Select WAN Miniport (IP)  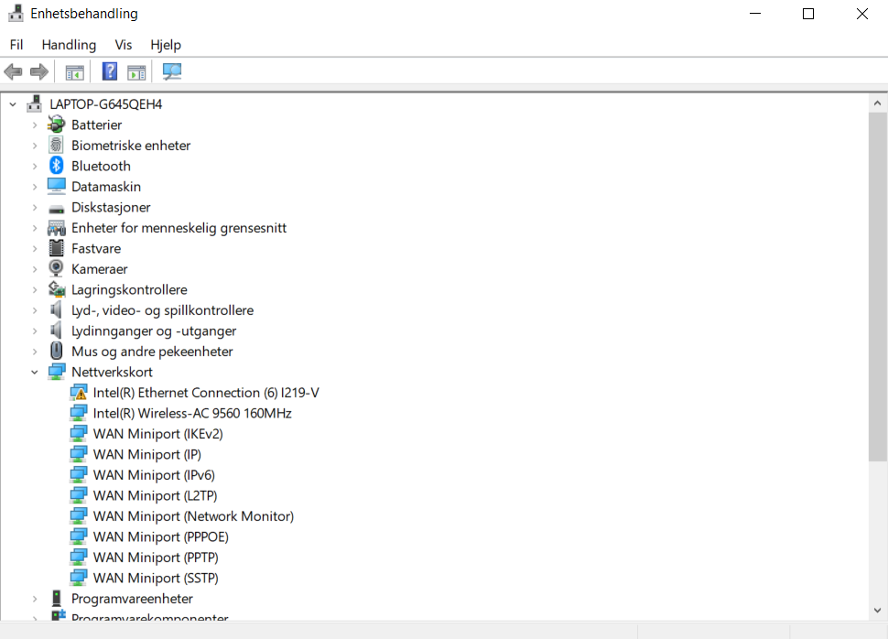[x=147, y=454]
